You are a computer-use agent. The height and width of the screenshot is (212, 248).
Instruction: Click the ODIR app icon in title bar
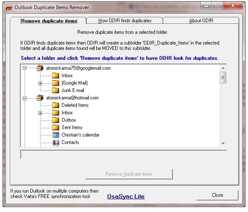tap(9, 7)
